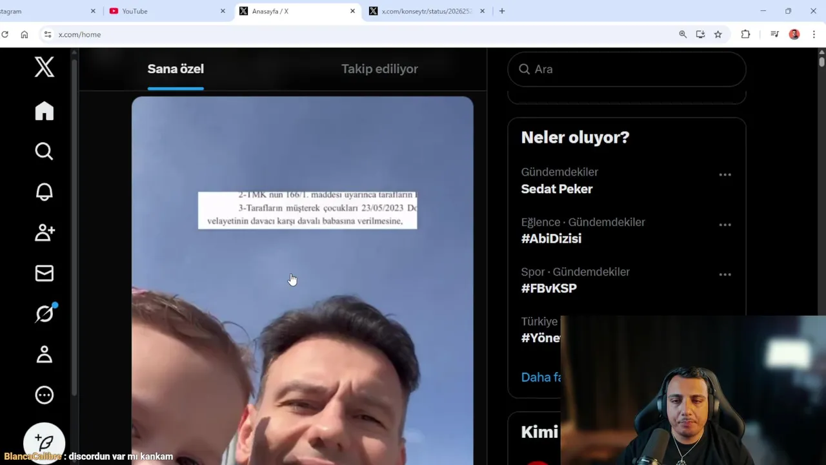Open Messages envelope icon
The height and width of the screenshot is (465, 826).
(x=45, y=273)
